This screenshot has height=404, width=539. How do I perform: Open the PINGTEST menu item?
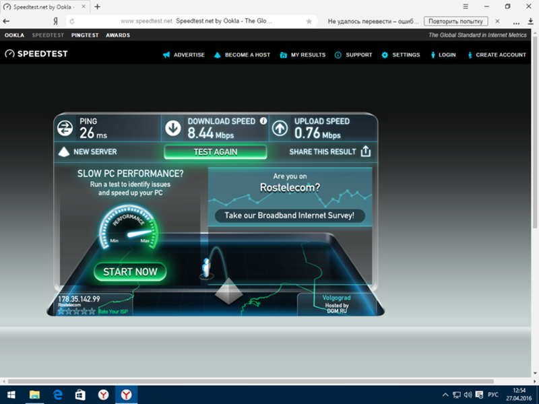tap(85, 35)
